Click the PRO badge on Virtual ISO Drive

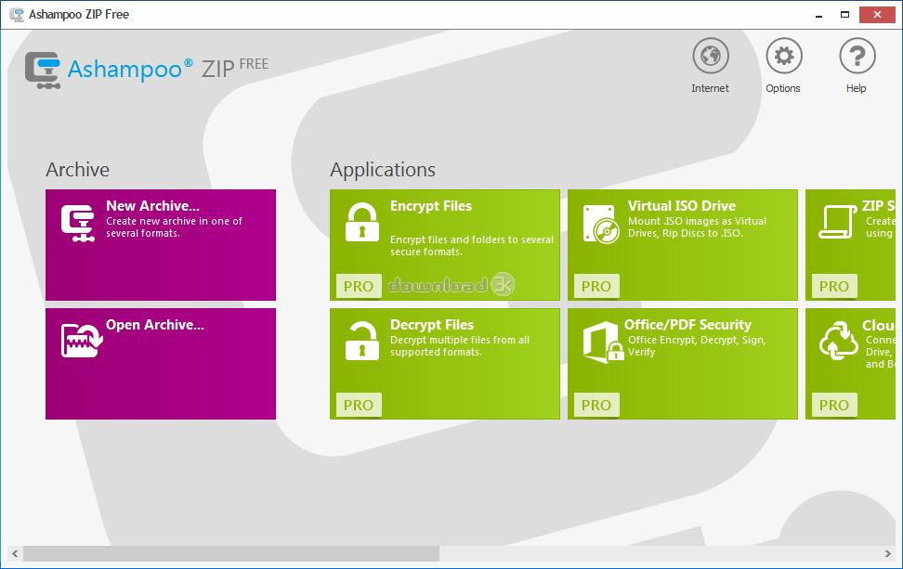pyautogui.click(x=596, y=286)
